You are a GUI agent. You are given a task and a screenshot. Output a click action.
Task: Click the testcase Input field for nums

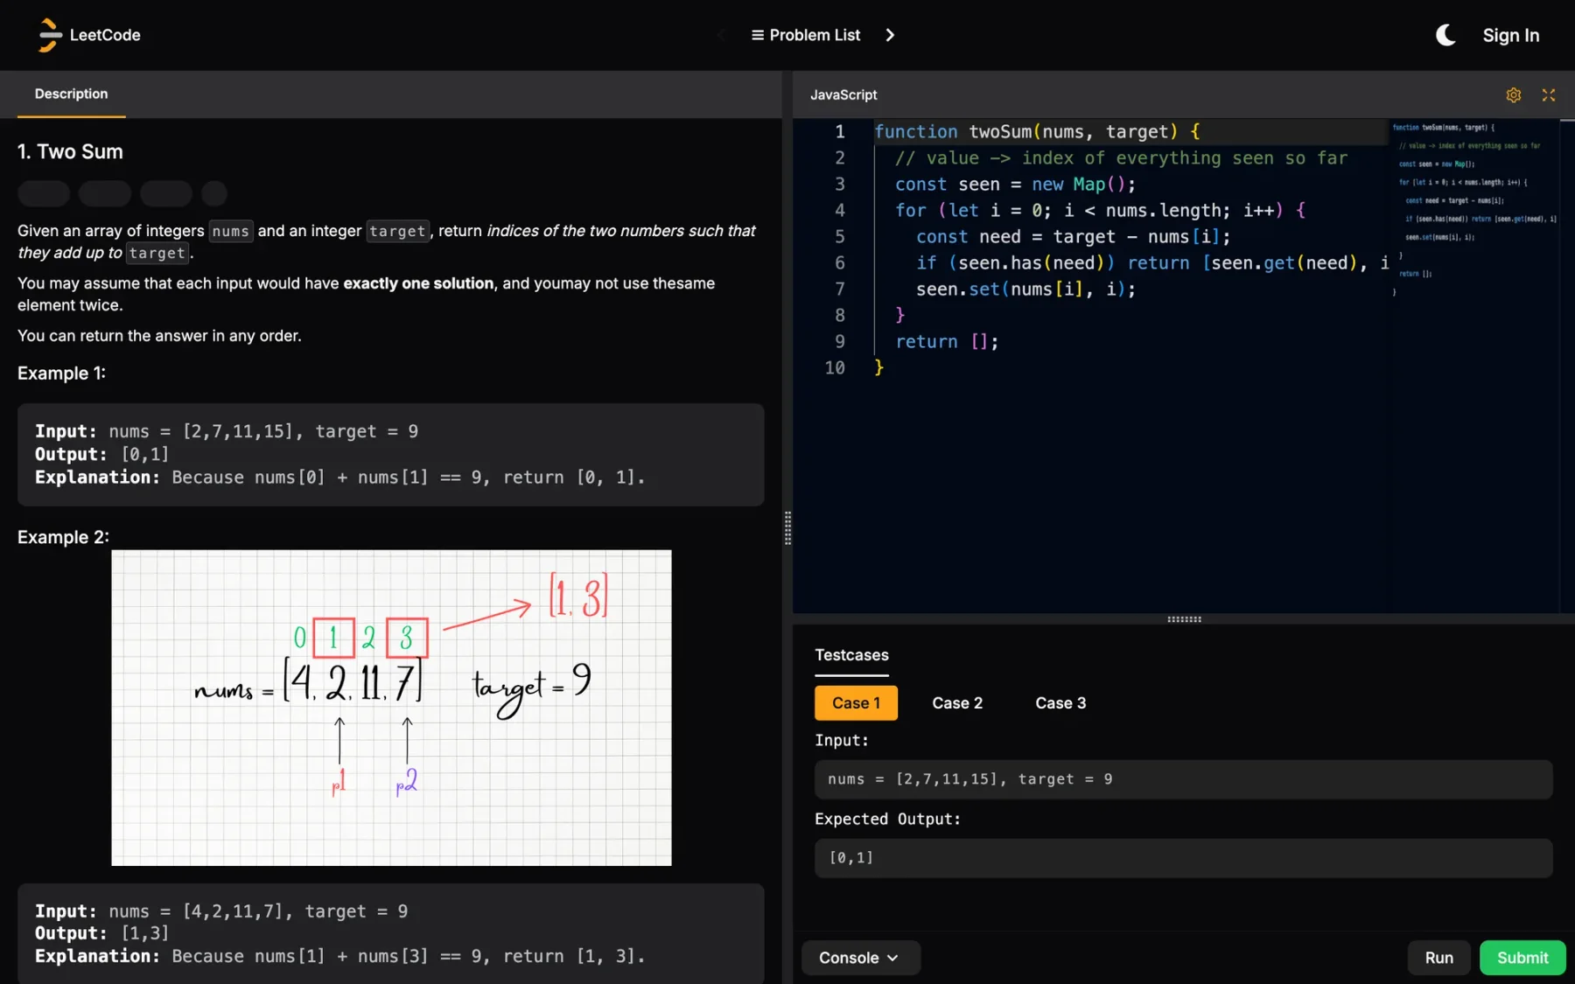tap(1183, 779)
